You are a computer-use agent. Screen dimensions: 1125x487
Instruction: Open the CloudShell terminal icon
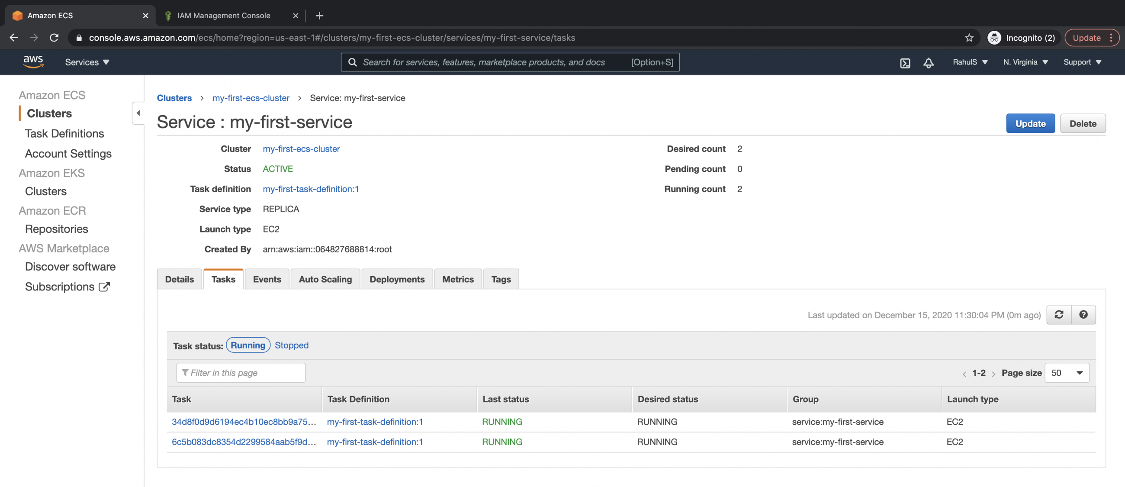point(905,62)
